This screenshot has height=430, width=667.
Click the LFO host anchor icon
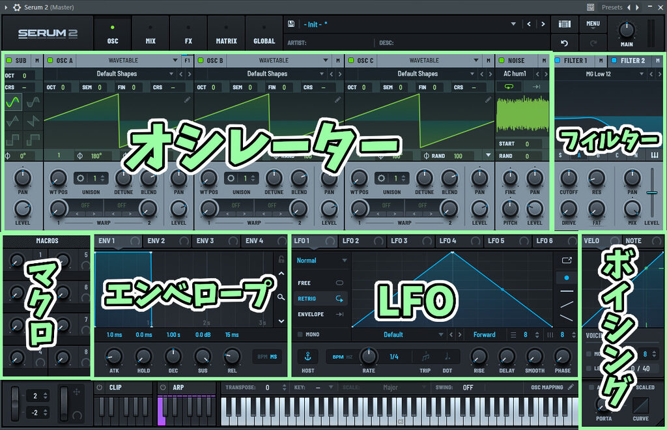[x=307, y=356]
